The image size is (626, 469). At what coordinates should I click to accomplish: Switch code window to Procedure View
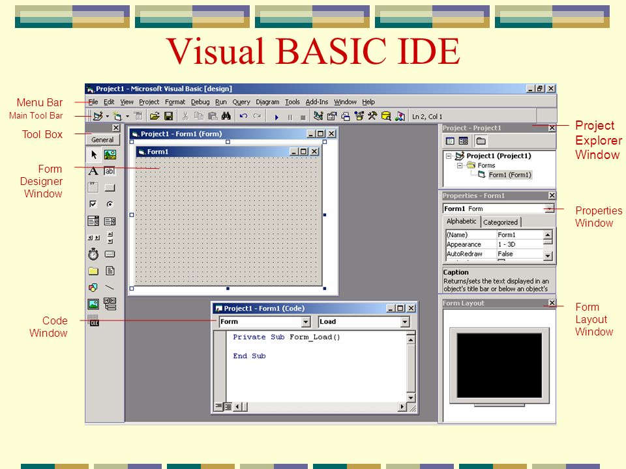point(218,406)
